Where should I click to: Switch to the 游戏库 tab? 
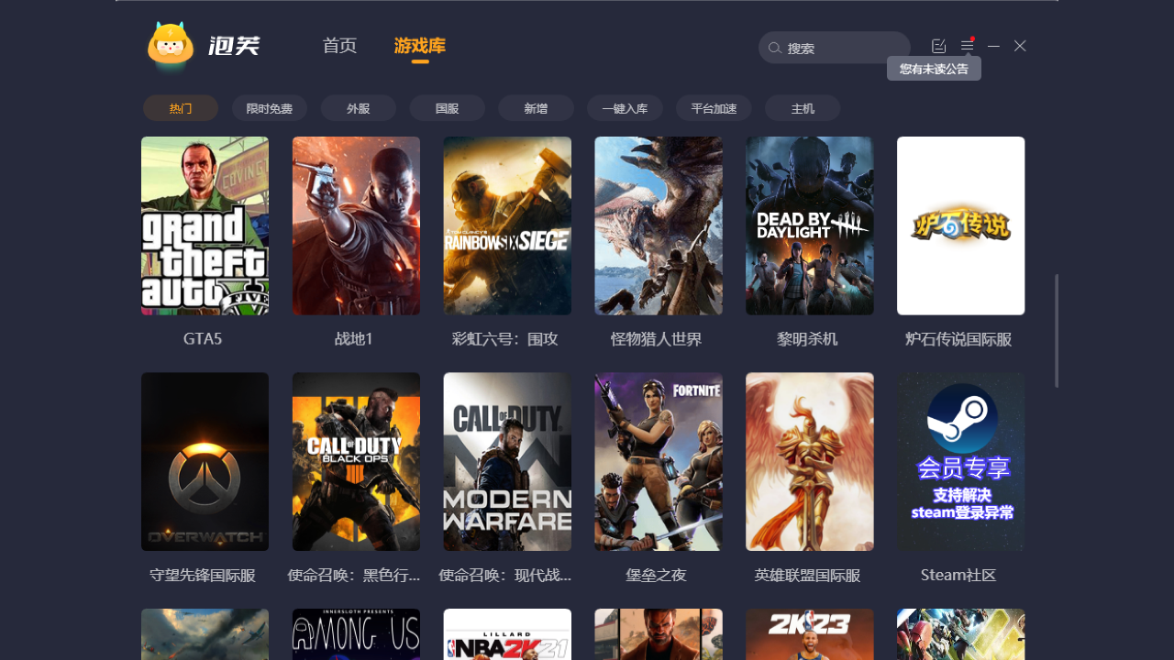point(420,46)
